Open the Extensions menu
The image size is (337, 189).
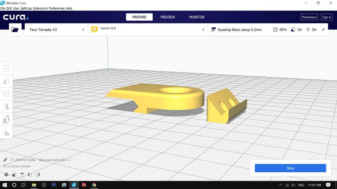[x=40, y=8]
